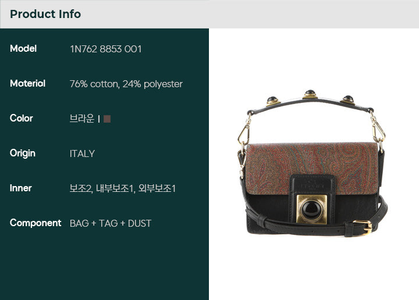
Task: Click the brown color swatch square
Action: tap(107, 119)
